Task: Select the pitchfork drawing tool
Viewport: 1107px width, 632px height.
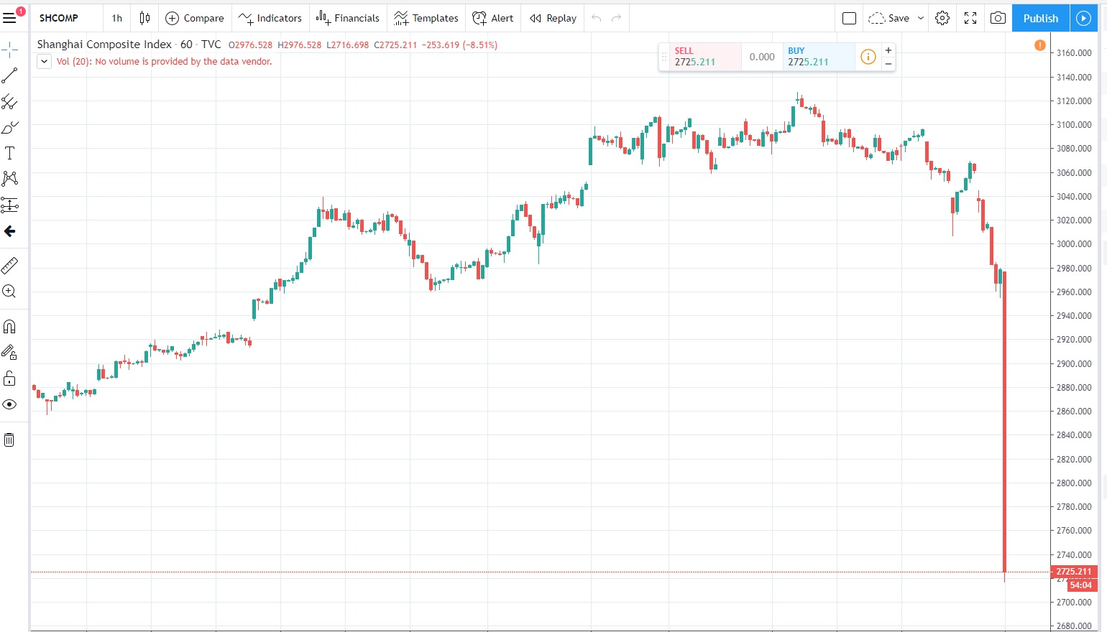Action: (x=10, y=102)
